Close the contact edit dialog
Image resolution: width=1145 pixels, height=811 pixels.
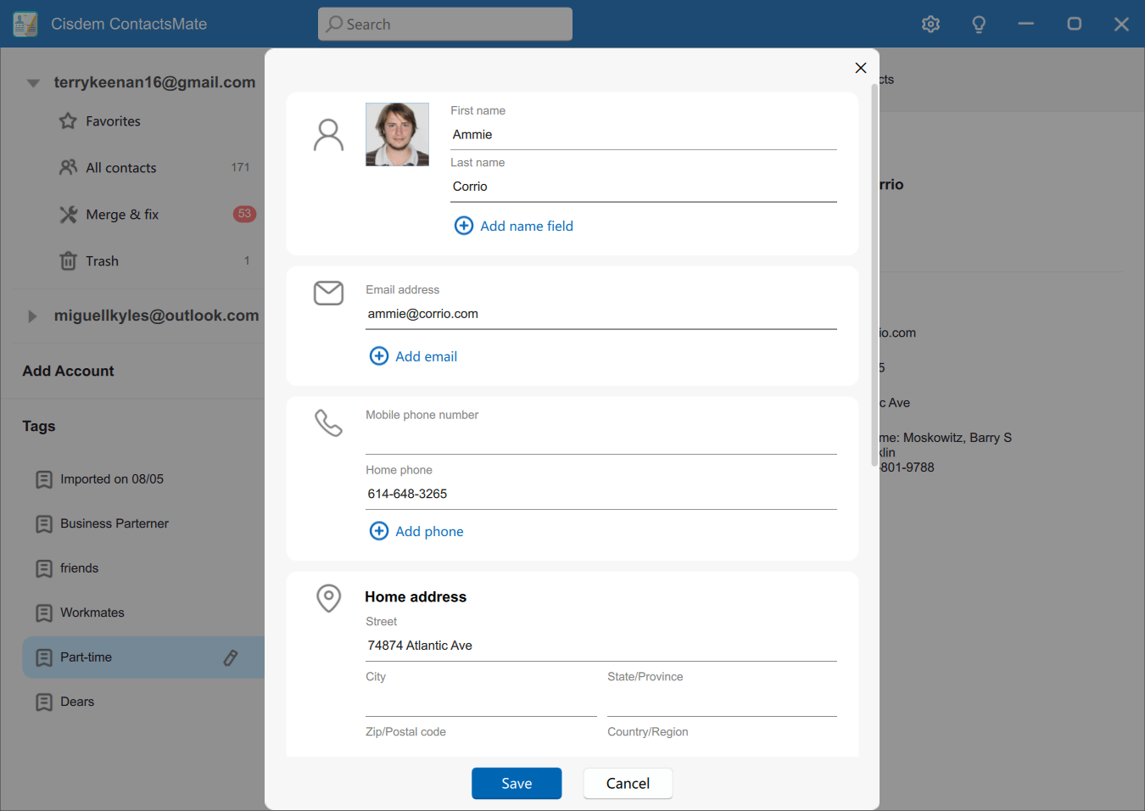click(x=860, y=68)
